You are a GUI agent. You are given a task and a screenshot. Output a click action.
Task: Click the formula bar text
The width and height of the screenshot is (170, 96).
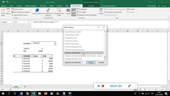click(45, 22)
